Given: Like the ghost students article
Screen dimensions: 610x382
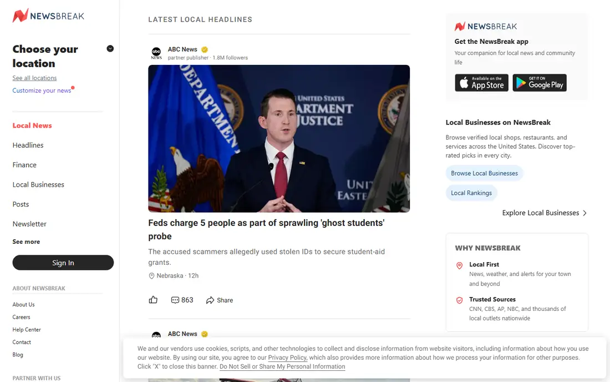Looking at the screenshot, I should coord(153,300).
